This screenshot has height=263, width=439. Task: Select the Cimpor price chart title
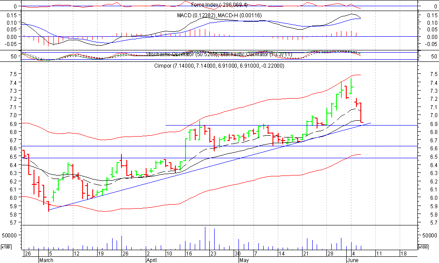[219, 66]
